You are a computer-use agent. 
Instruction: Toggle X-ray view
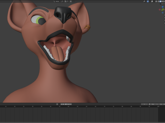[x=156, y=1]
